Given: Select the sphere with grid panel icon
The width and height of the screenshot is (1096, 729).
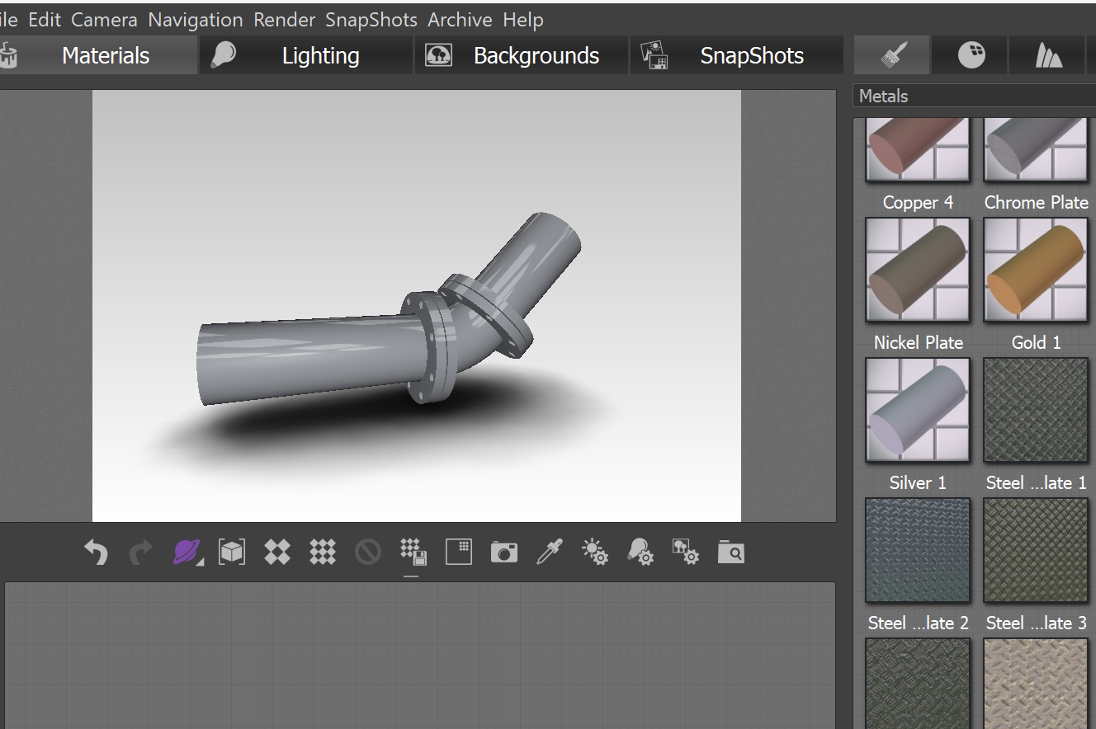Looking at the screenshot, I should [x=971, y=55].
